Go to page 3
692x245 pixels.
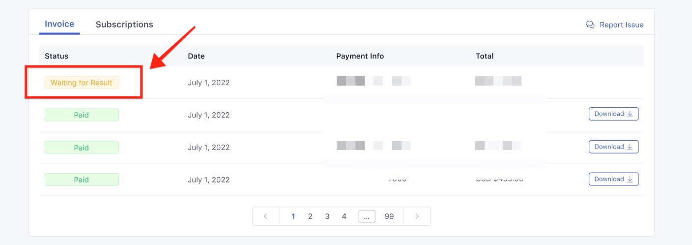tap(327, 216)
